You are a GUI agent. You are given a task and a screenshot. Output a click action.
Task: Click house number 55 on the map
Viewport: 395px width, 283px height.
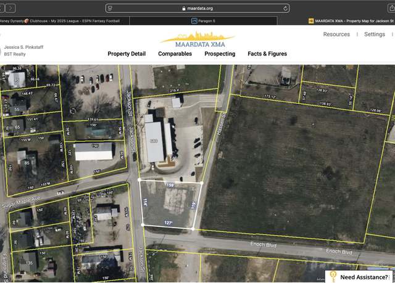tap(17, 109)
